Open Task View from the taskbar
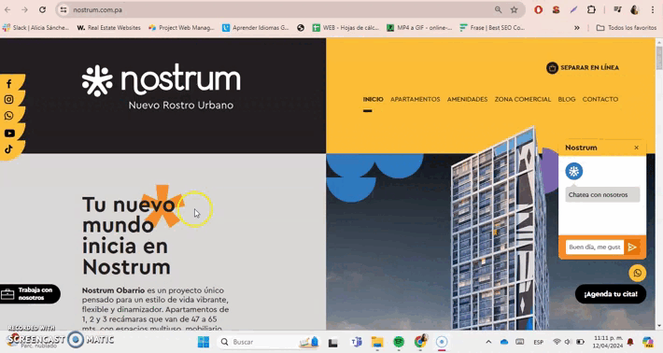 333,342
